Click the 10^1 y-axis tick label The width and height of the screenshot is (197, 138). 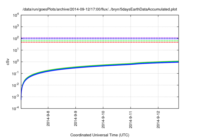point(16,50)
